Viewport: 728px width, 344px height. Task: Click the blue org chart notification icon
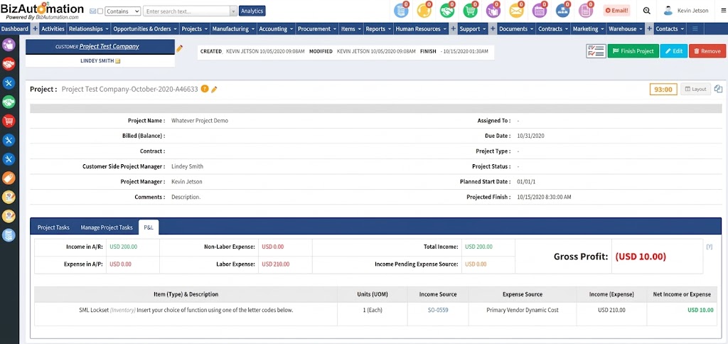pos(563,10)
